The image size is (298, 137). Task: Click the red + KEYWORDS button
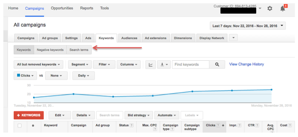pyautogui.click(x=29, y=115)
